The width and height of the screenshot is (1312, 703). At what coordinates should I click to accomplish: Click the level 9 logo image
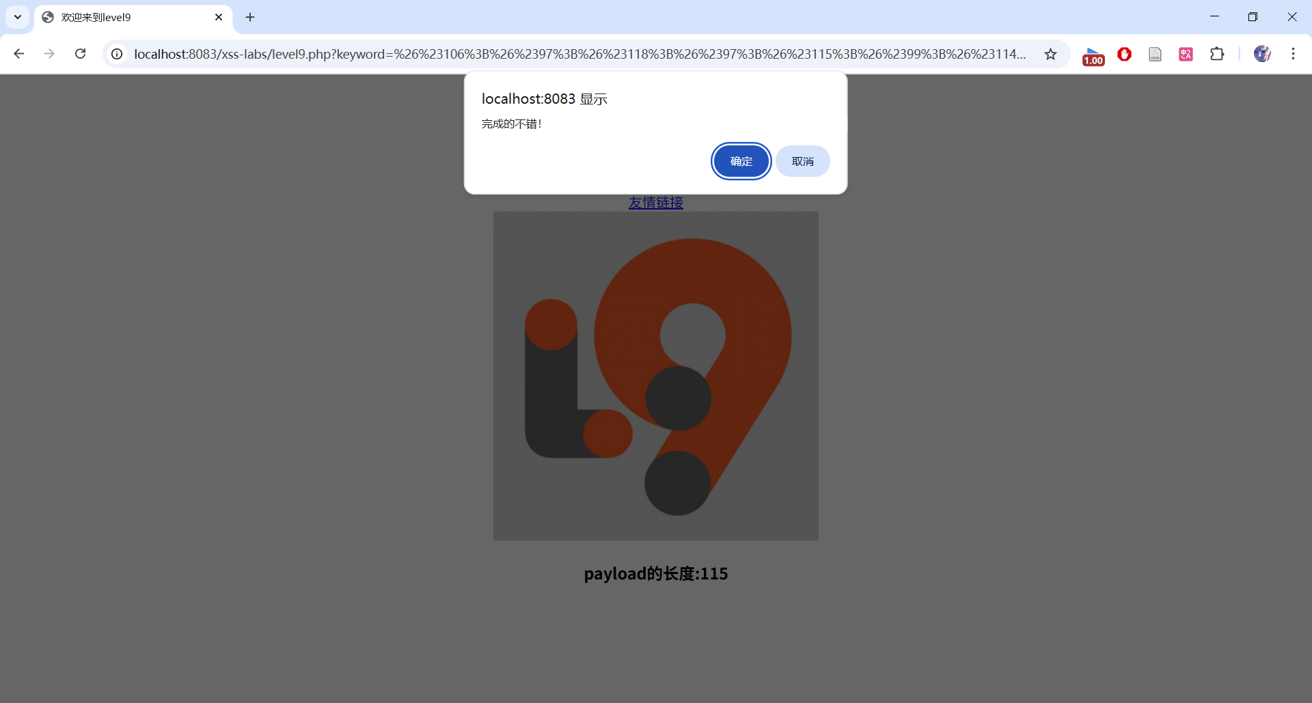[656, 376]
